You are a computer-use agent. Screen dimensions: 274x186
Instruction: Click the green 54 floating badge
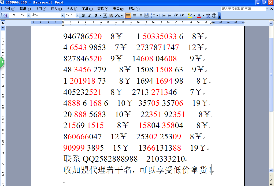tap(2, 62)
